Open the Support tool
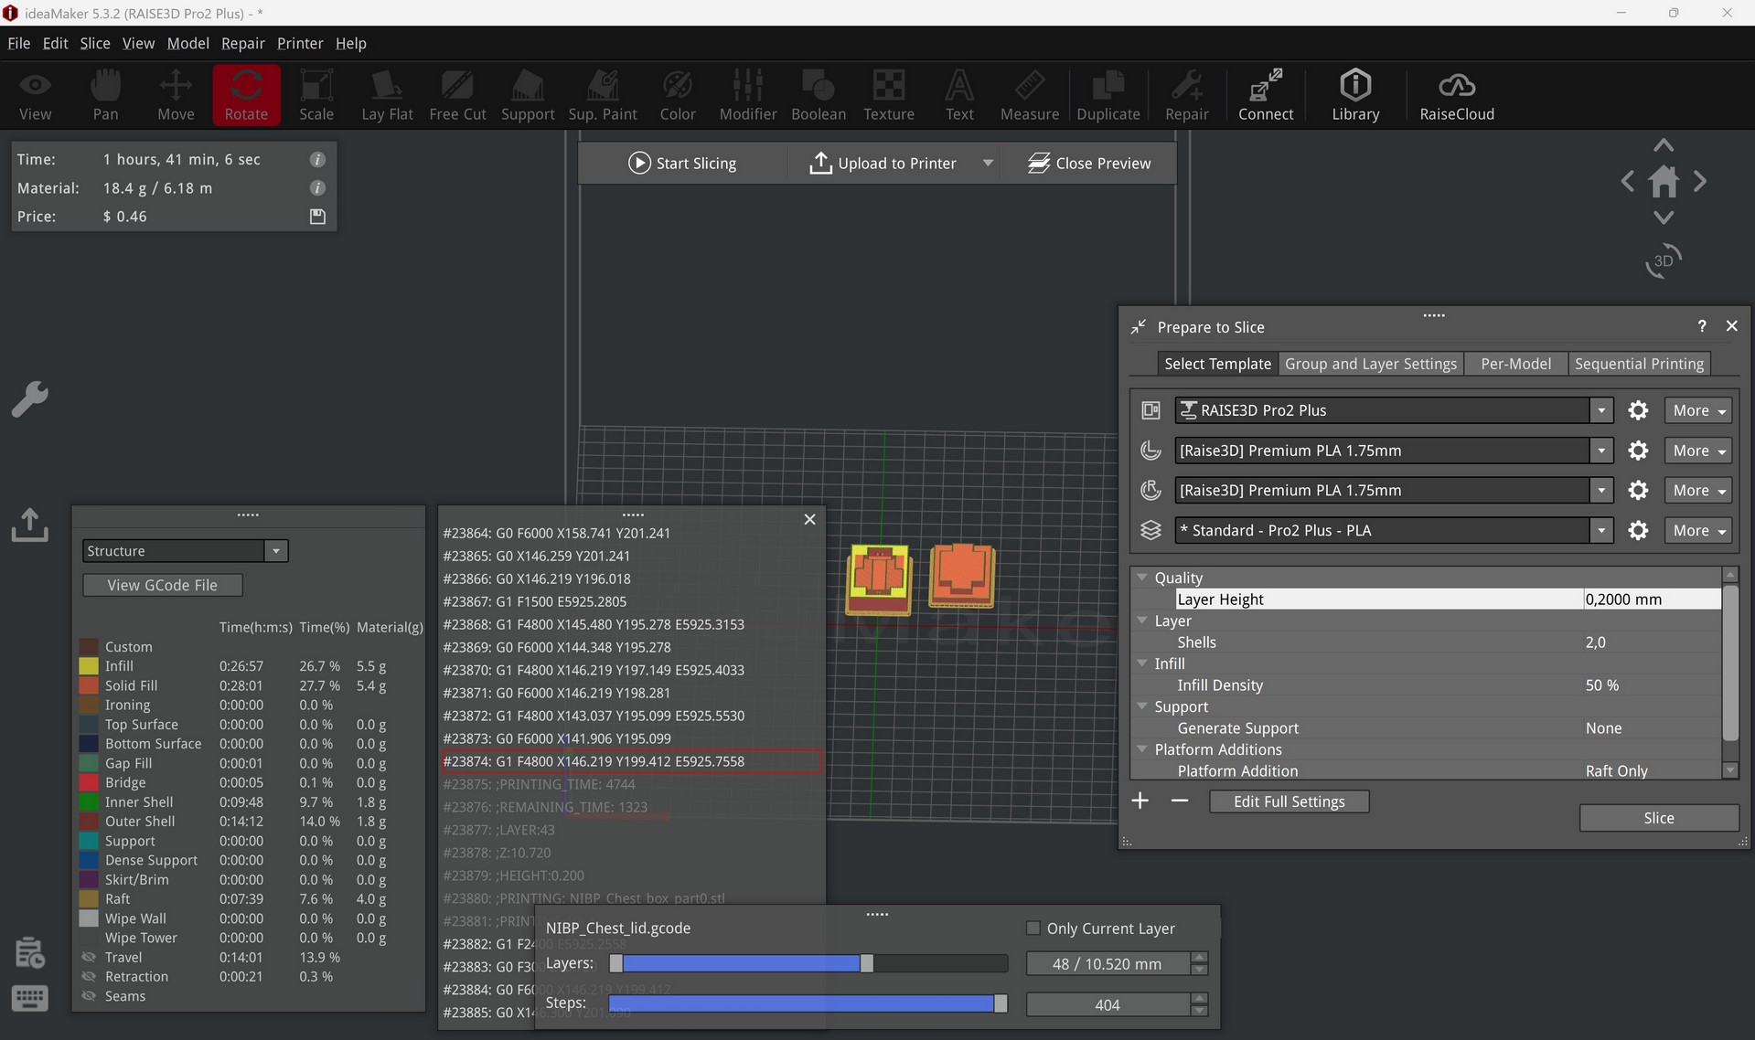 click(528, 95)
